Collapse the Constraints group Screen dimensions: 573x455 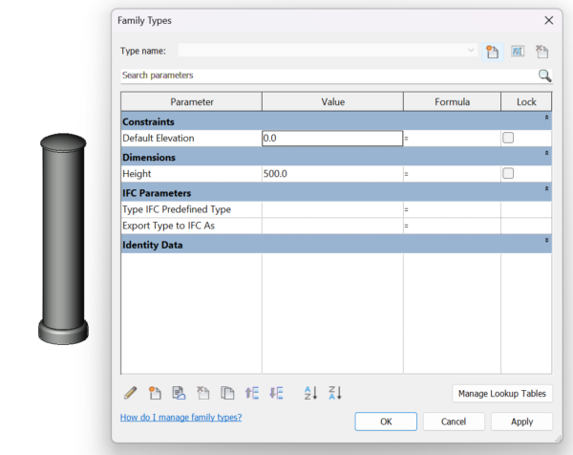(546, 118)
